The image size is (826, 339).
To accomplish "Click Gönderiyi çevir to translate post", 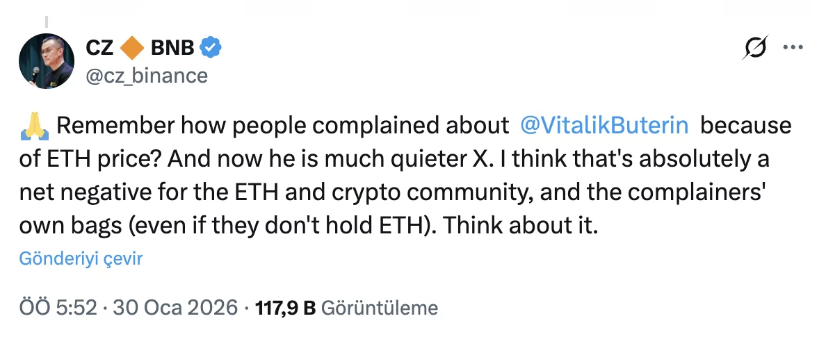I will 81,259.
